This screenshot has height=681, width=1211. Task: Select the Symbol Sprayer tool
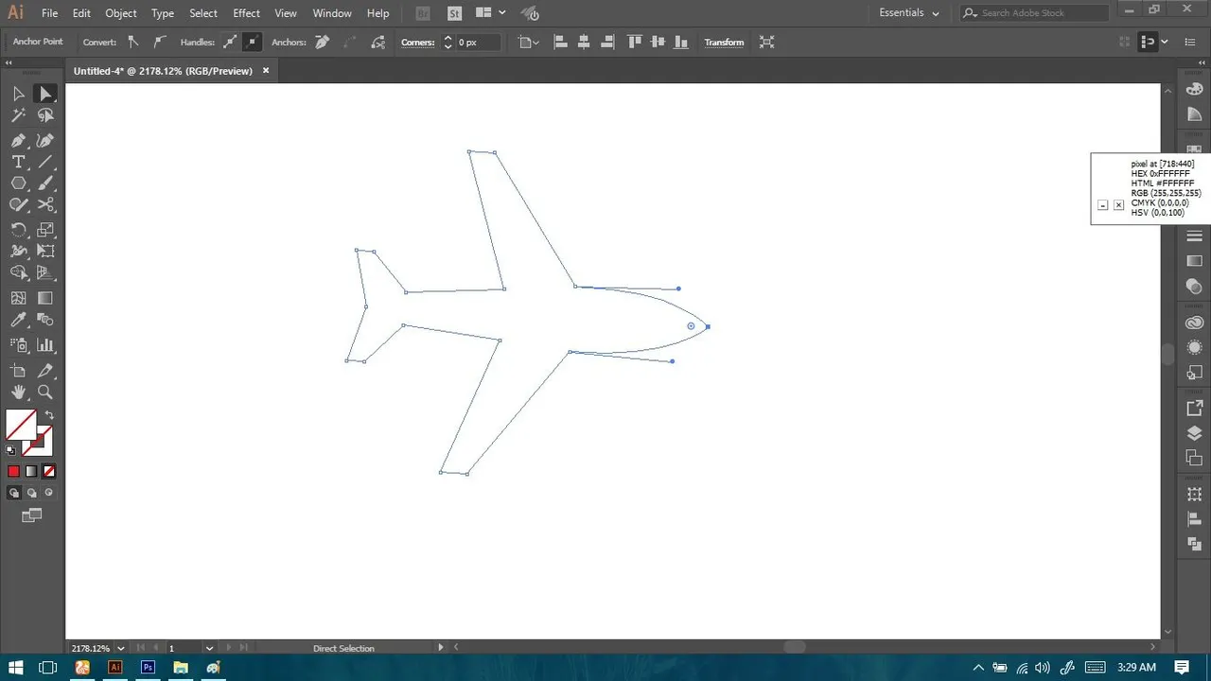click(x=18, y=345)
